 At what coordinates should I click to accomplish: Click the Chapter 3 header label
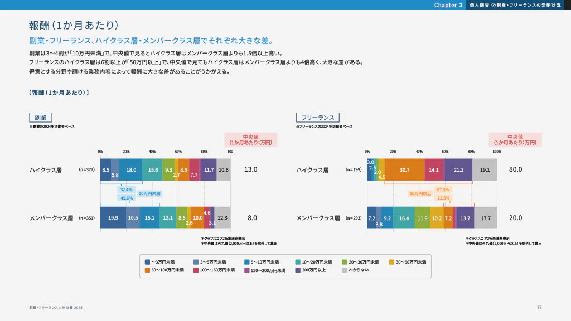tap(448, 5)
